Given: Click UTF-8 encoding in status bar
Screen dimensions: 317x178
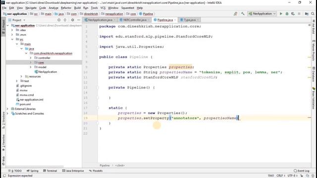Looking at the screenshot, I should [292, 176].
